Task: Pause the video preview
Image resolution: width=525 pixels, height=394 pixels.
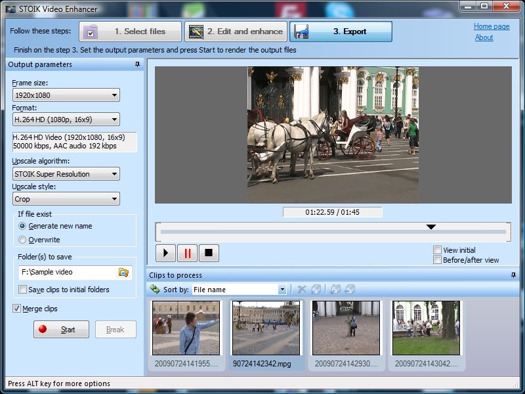Action: click(187, 253)
